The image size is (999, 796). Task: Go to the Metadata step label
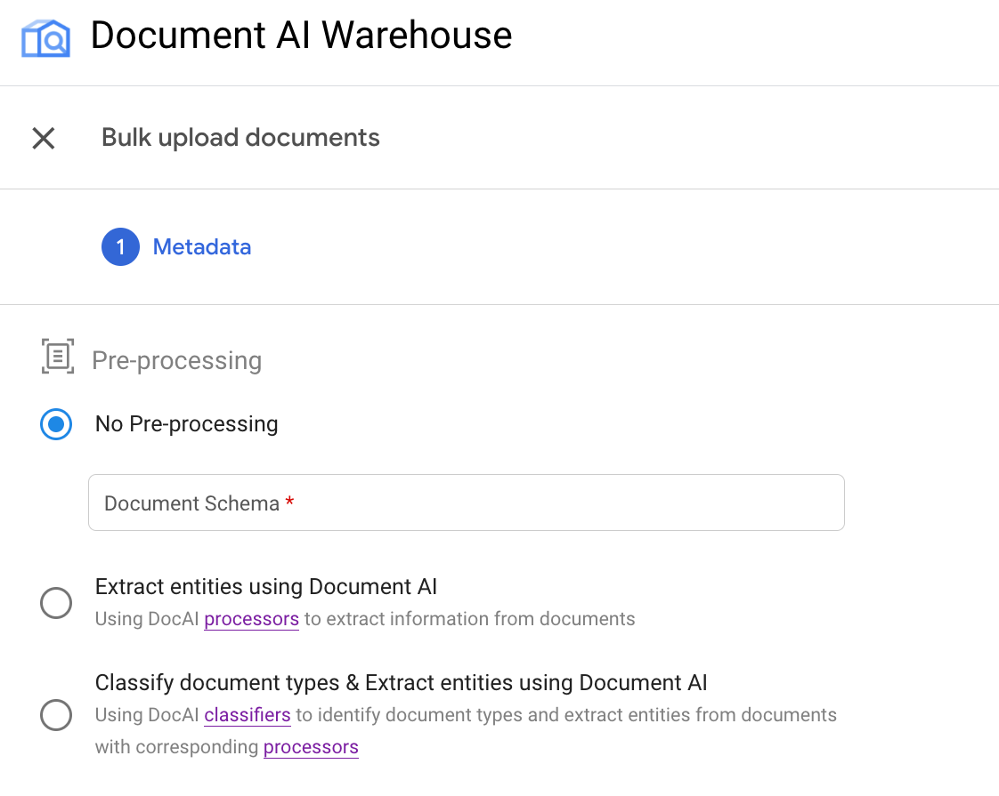pos(202,247)
